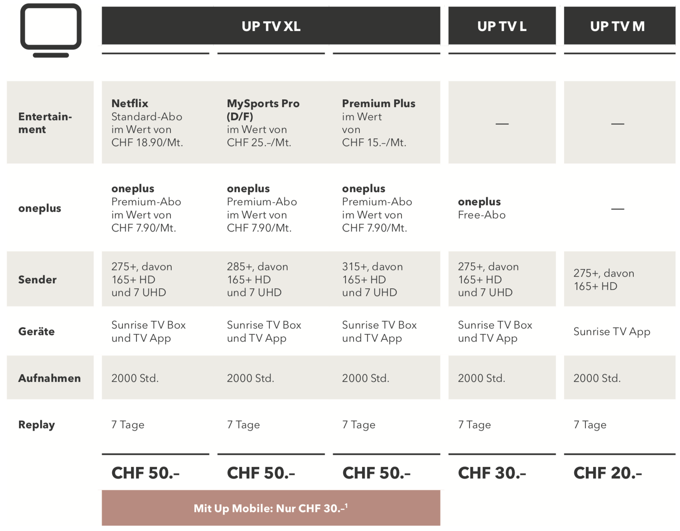Click the Mit Up Mobile promo banner

pos(271,508)
